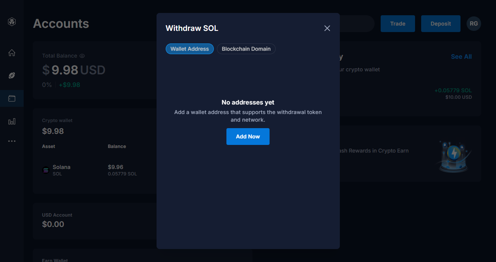Open the sports football icon in sidebar

12,76
